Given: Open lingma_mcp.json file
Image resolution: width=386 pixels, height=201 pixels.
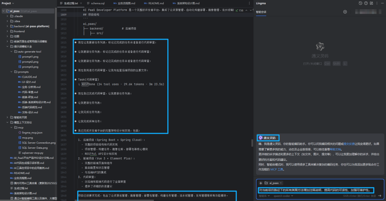Looking at the screenshot, I should pos(32,133).
